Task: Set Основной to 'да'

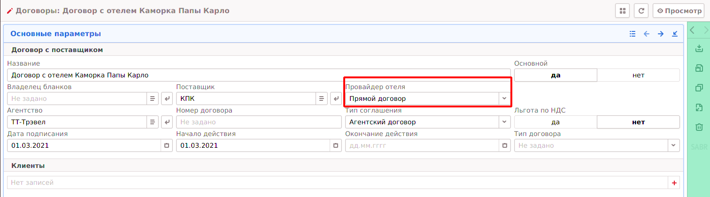Action: pyautogui.click(x=556, y=75)
